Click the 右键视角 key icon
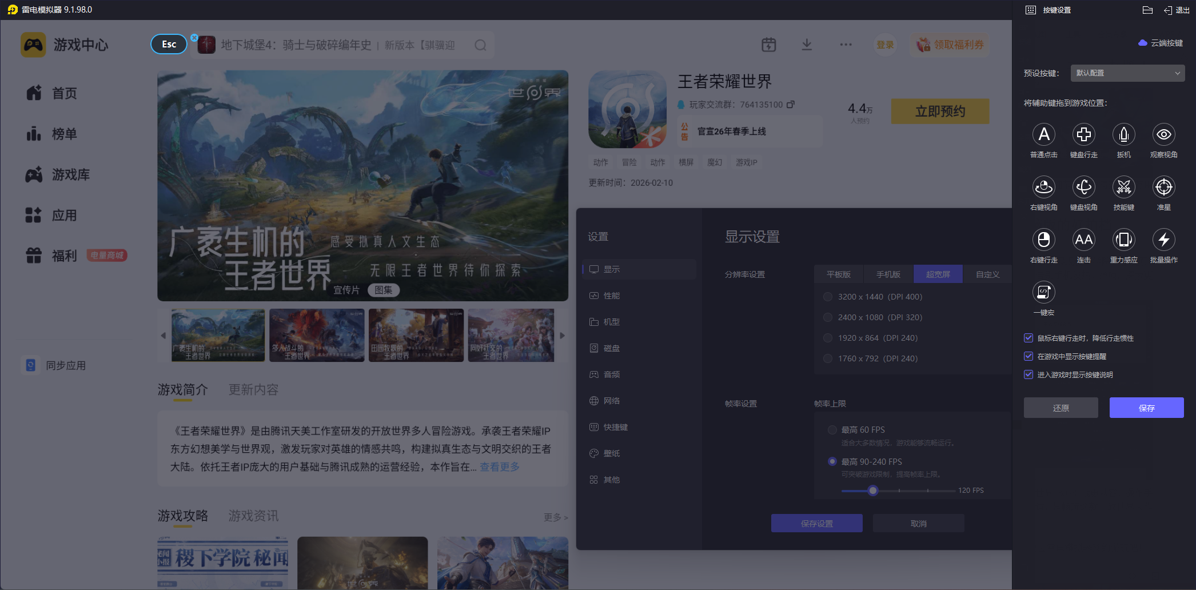 click(1044, 187)
